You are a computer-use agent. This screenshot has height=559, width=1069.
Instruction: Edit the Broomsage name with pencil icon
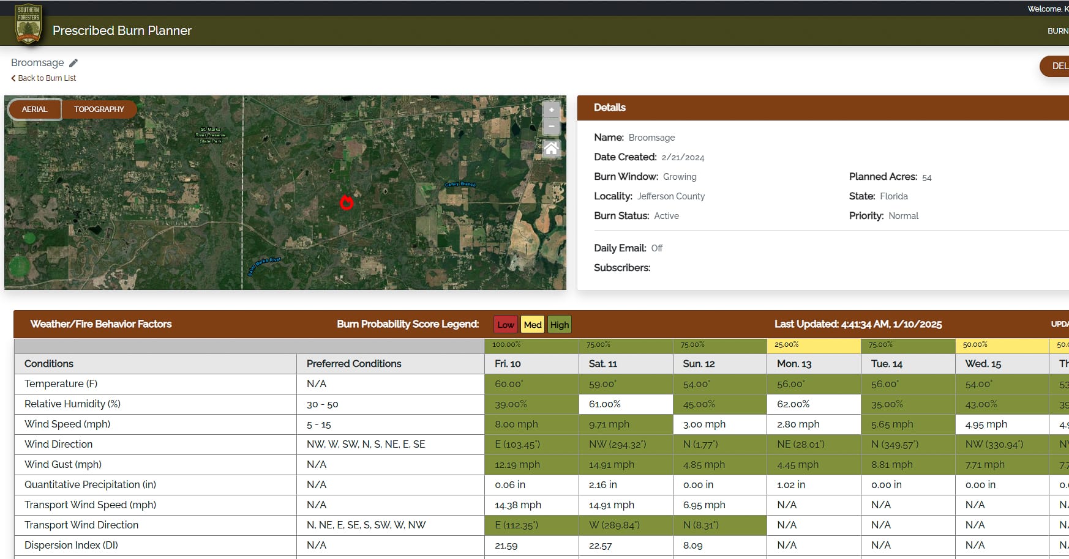pos(73,63)
